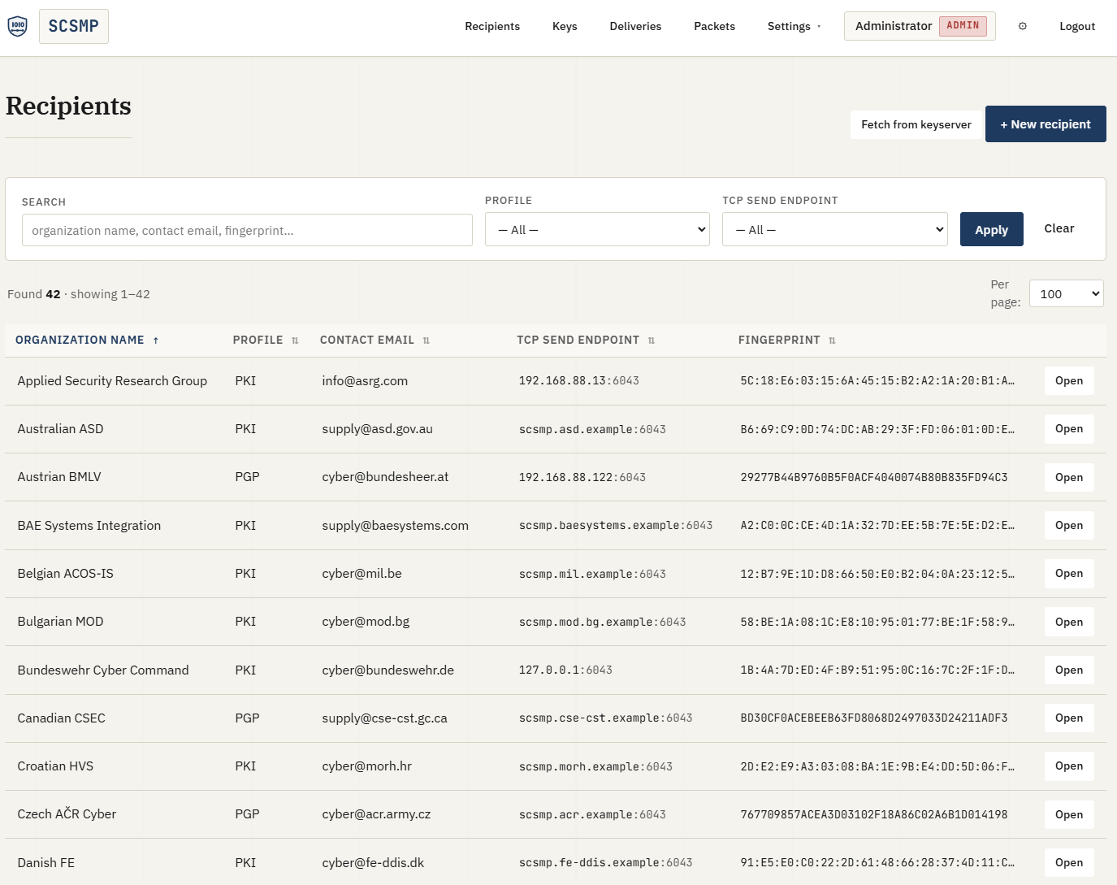The height and width of the screenshot is (885, 1117).
Task: Change the Per page dropdown value
Action: point(1066,293)
